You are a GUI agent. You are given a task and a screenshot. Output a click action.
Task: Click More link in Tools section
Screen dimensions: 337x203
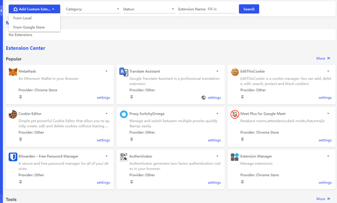coord(323,199)
